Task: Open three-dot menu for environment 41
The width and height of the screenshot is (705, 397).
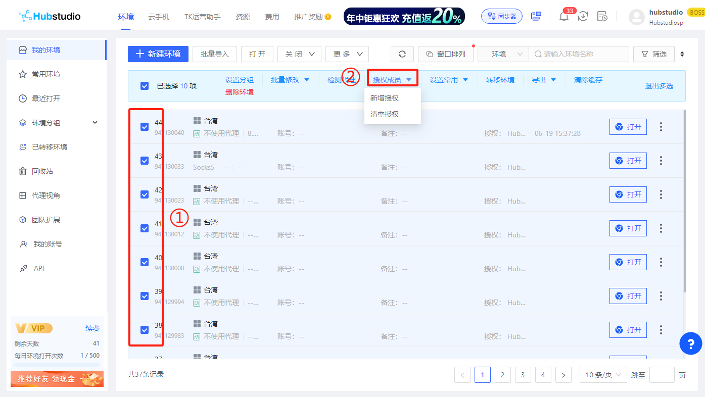Action: [x=661, y=228]
